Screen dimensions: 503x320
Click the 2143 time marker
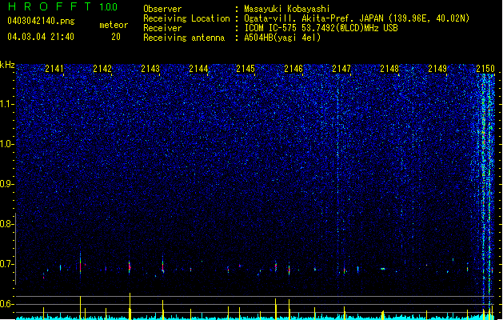click(150, 68)
